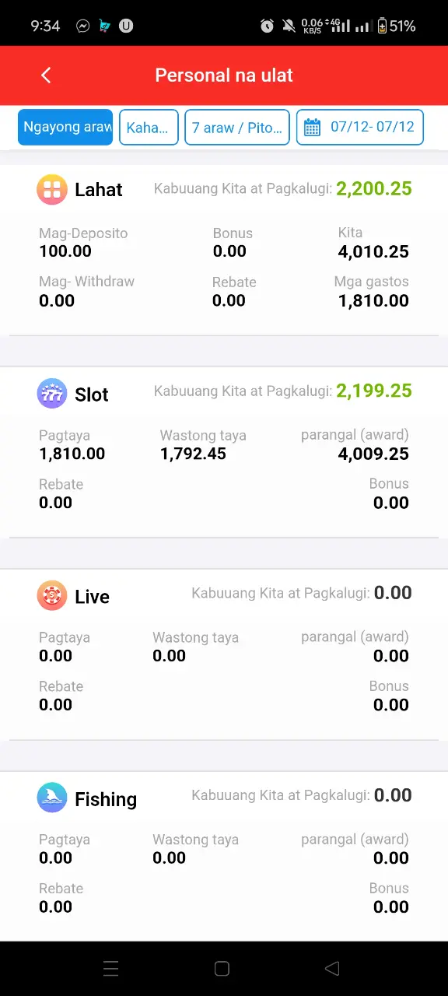The image size is (448, 996).
Task: Tap the battery 51% indicator
Action: pyautogui.click(x=397, y=26)
